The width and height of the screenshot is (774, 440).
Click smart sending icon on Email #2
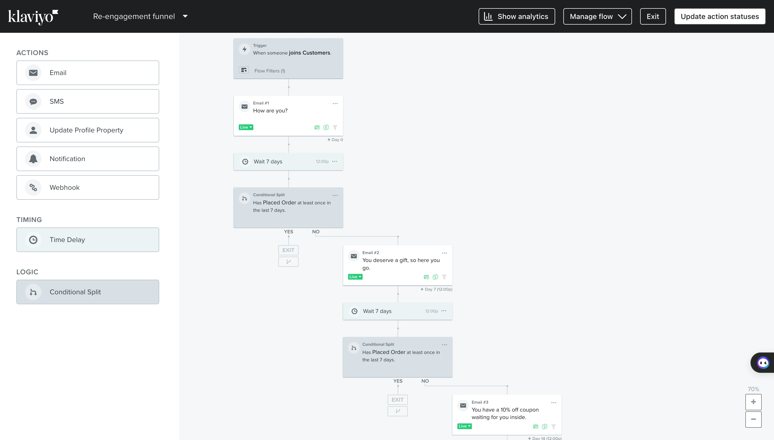(426, 277)
